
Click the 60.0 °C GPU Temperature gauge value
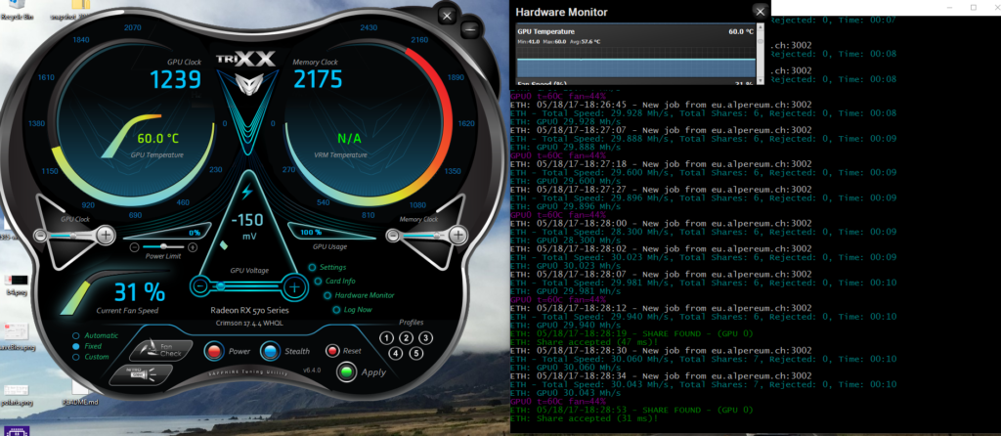click(159, 139)
